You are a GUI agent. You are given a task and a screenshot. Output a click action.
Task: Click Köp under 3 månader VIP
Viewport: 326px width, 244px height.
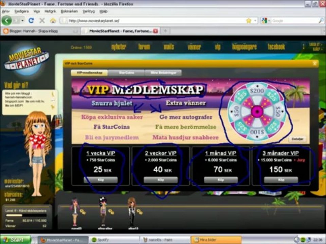point(281,180)
